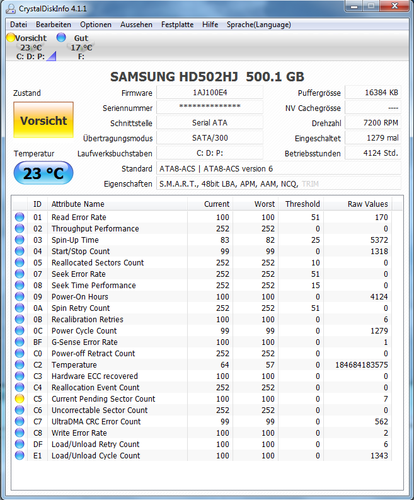Viewport: 414px width, 500px height.
Task: Click status icon for Uncorrectable Sector Count
Action: point(20,410)
